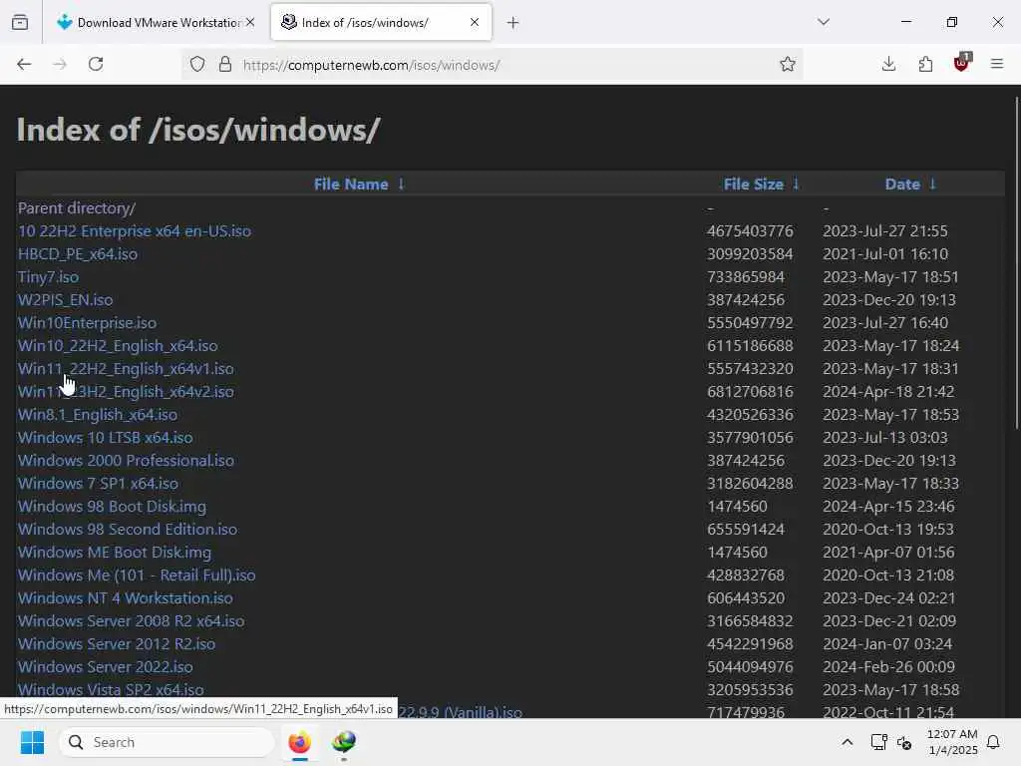
Task: Bookmark this page with the star
Action: click(x=788, y=64)
